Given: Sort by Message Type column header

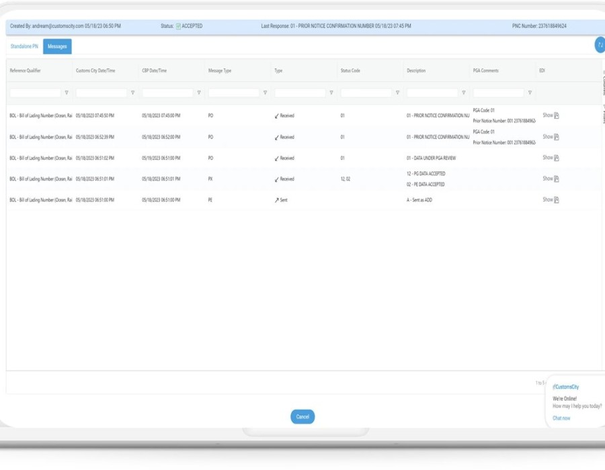Looking at the screenshot, I should 220,70.
